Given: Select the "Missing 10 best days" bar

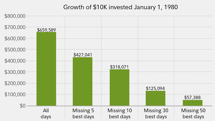Looking at the screenshot, I should point(119,88).
